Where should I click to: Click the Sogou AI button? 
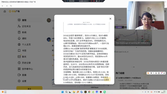[x=164, y=73]
